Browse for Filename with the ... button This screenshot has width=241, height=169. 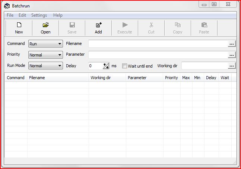pos(232,44)
